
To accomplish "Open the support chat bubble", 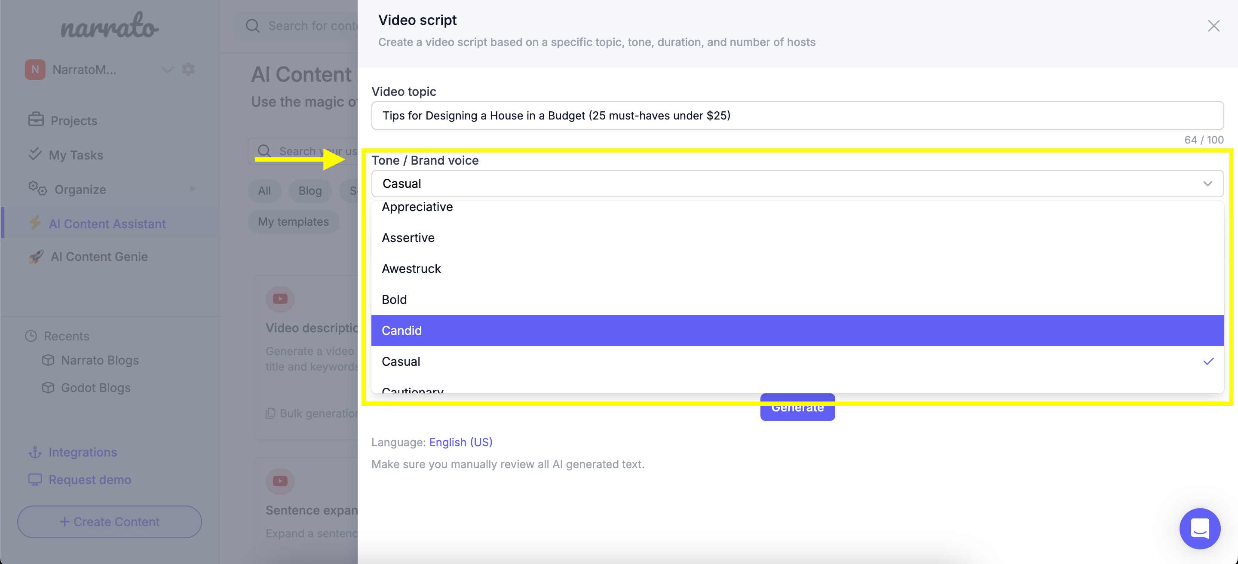I will tap(1200, 528).
